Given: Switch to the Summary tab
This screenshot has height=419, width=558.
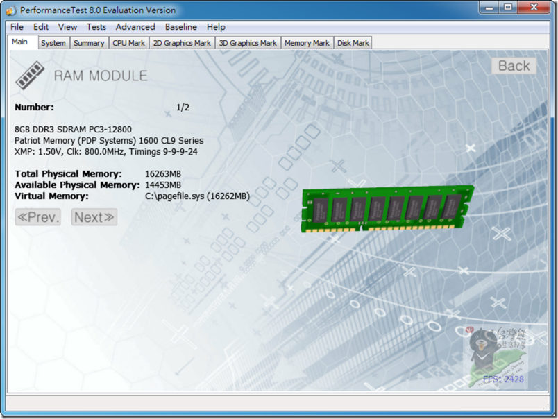Looking at the screenshot, I should (x=89, y=43).
